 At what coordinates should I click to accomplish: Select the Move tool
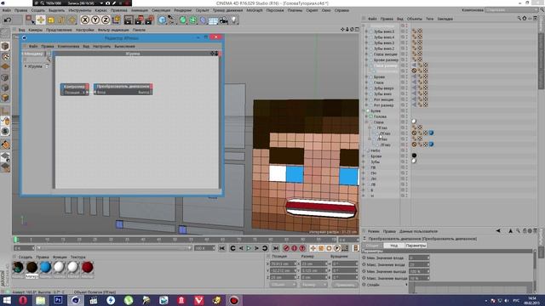40,20
